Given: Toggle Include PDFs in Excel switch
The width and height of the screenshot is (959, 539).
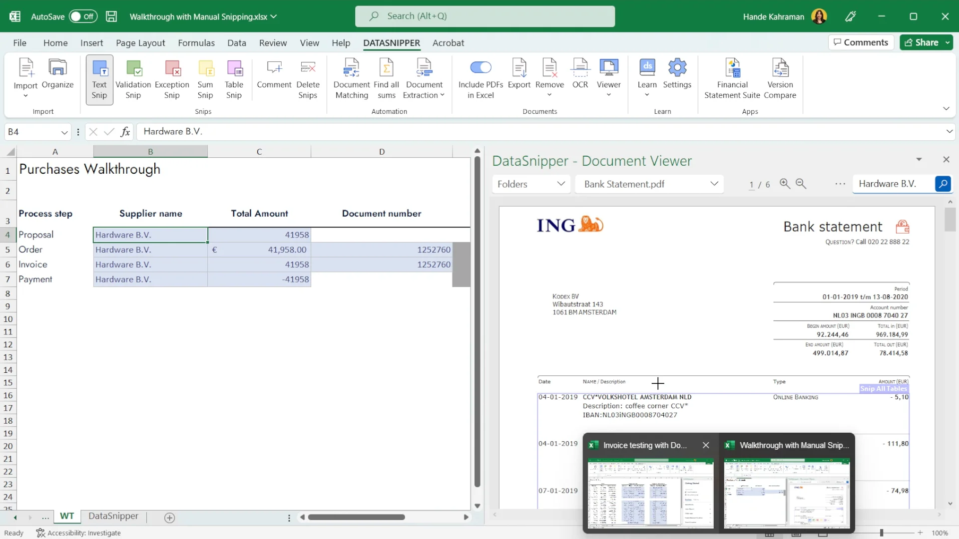Looking at the screenshot, I should click(x=480, y=67).
